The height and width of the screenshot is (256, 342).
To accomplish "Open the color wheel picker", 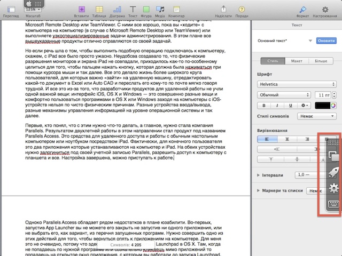I will 333,106.
